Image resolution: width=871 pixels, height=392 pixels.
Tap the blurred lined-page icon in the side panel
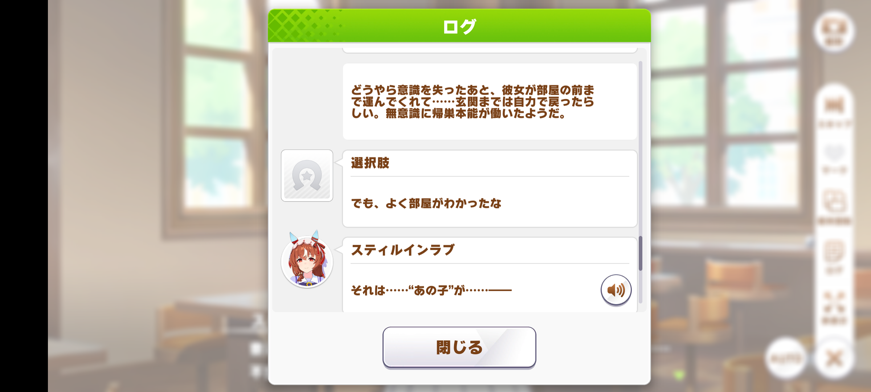(x=834, y=256)
